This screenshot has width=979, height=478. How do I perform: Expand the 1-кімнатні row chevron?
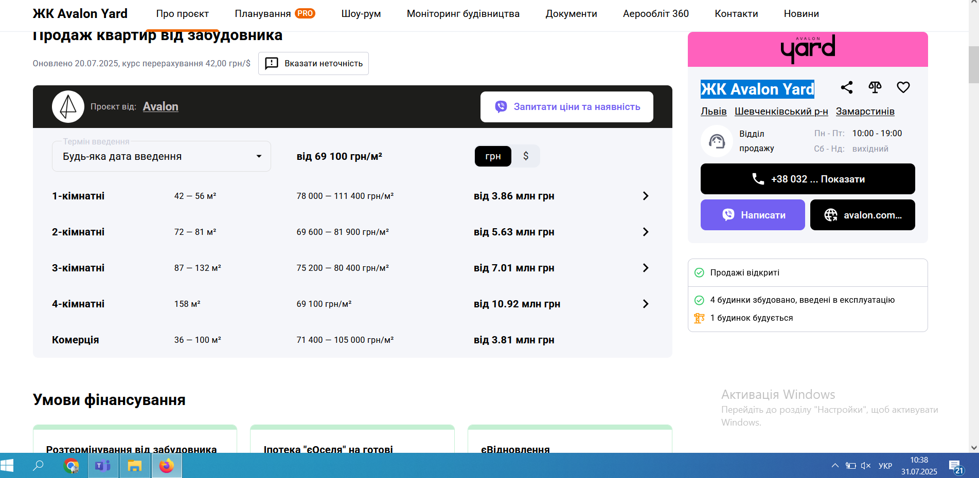click(x=646, y=196)
